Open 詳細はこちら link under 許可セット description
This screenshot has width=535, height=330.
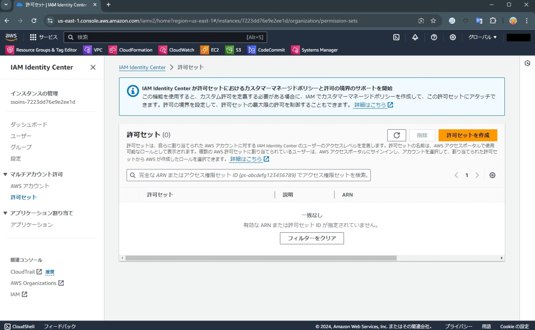pos(250,159)
